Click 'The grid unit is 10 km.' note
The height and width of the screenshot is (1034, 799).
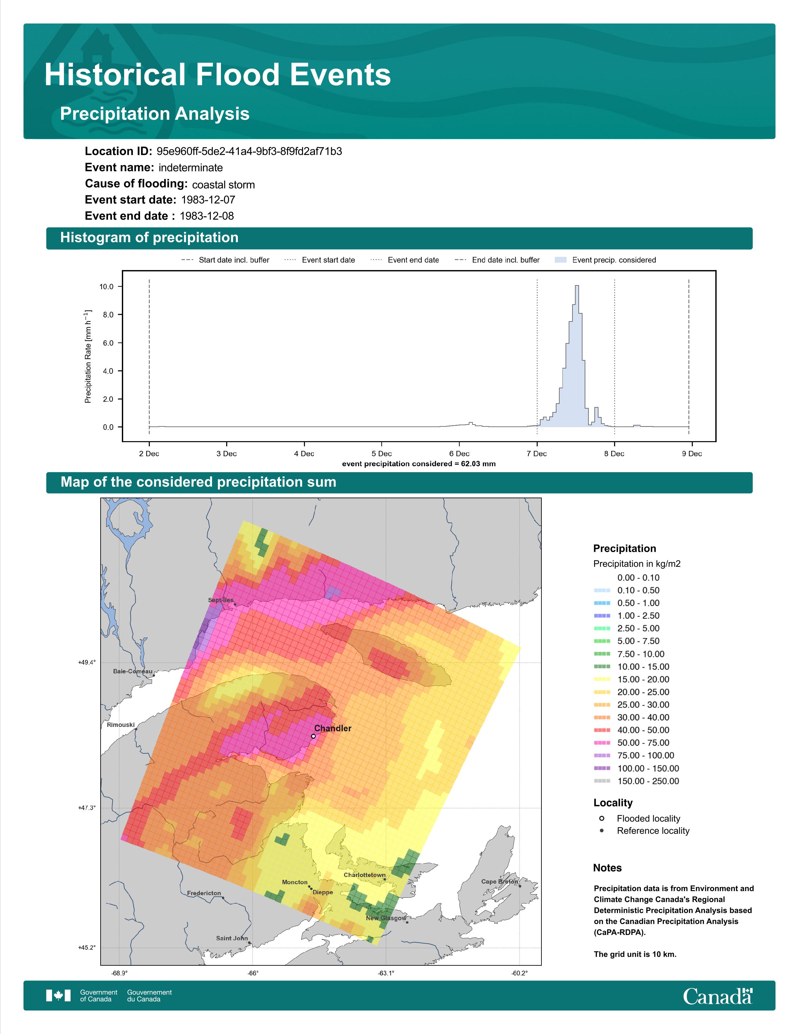[x=635, y=954]
